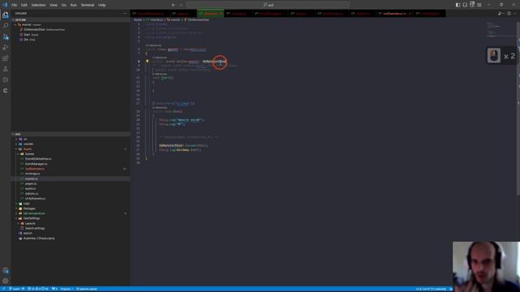The height and width of the screenshot is (292, 520).
Task: Open the View menu
Action: click(x=54, y=5)
